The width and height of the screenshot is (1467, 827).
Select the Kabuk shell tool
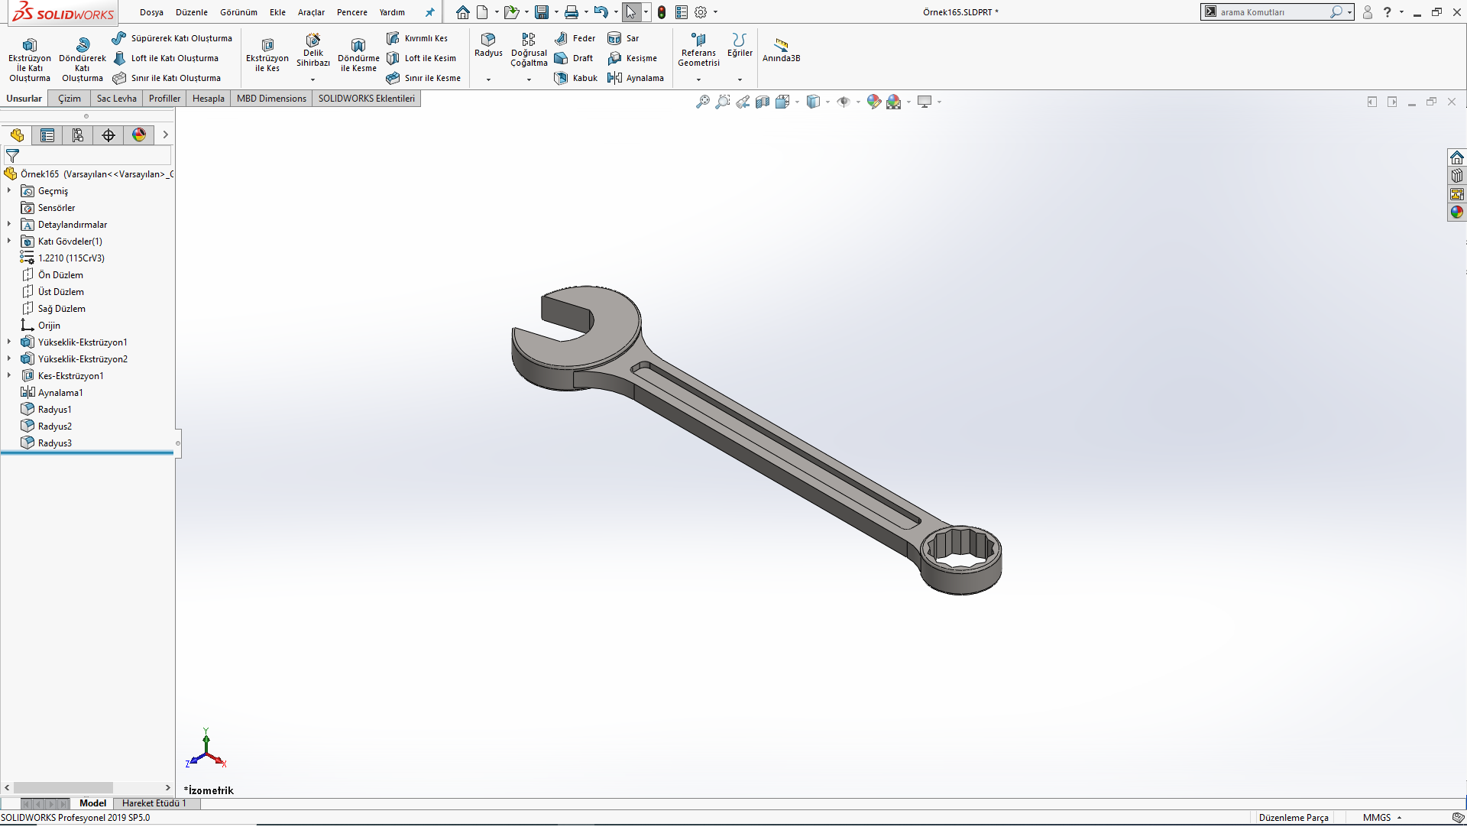[x=576, y=78]
